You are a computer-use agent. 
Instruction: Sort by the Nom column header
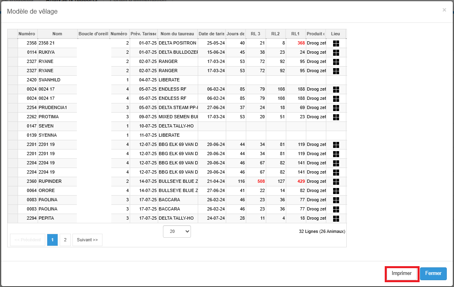point(57,34)
